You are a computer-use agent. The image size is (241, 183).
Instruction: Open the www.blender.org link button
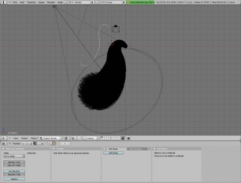(140, 2)
